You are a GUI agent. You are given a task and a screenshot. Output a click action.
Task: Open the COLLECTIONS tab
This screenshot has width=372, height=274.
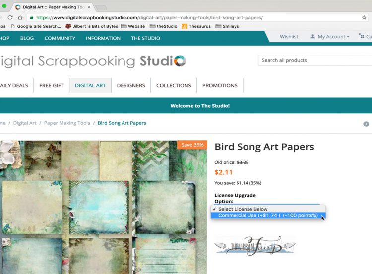click(x=174, y=85)
